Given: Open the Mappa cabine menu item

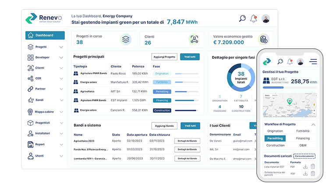Looking at the screenshot, I should click(x=45, y=112).
